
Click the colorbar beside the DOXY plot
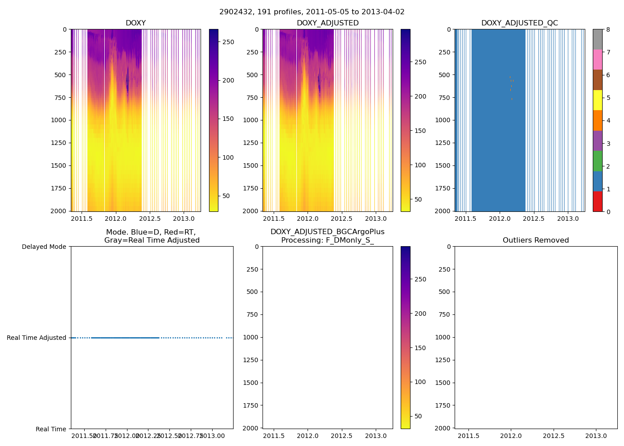pyautogui.click(x=213, y=120)
